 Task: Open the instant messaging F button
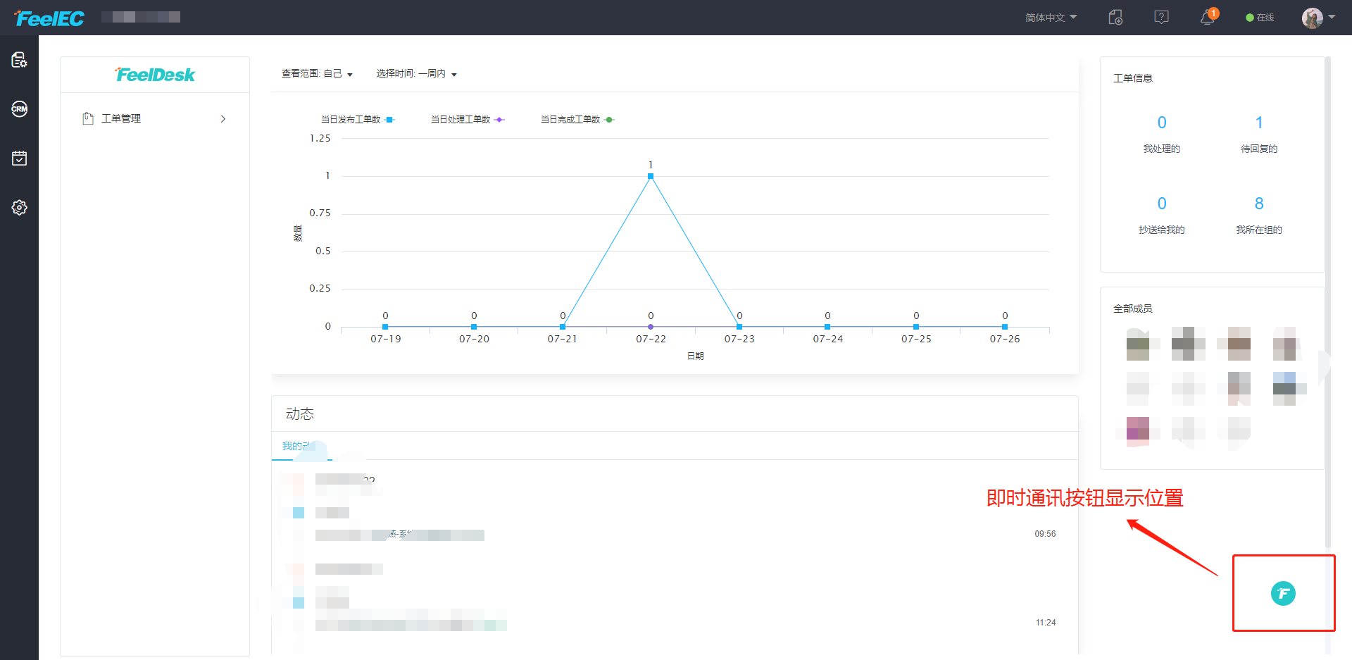tap(1283, 594)
